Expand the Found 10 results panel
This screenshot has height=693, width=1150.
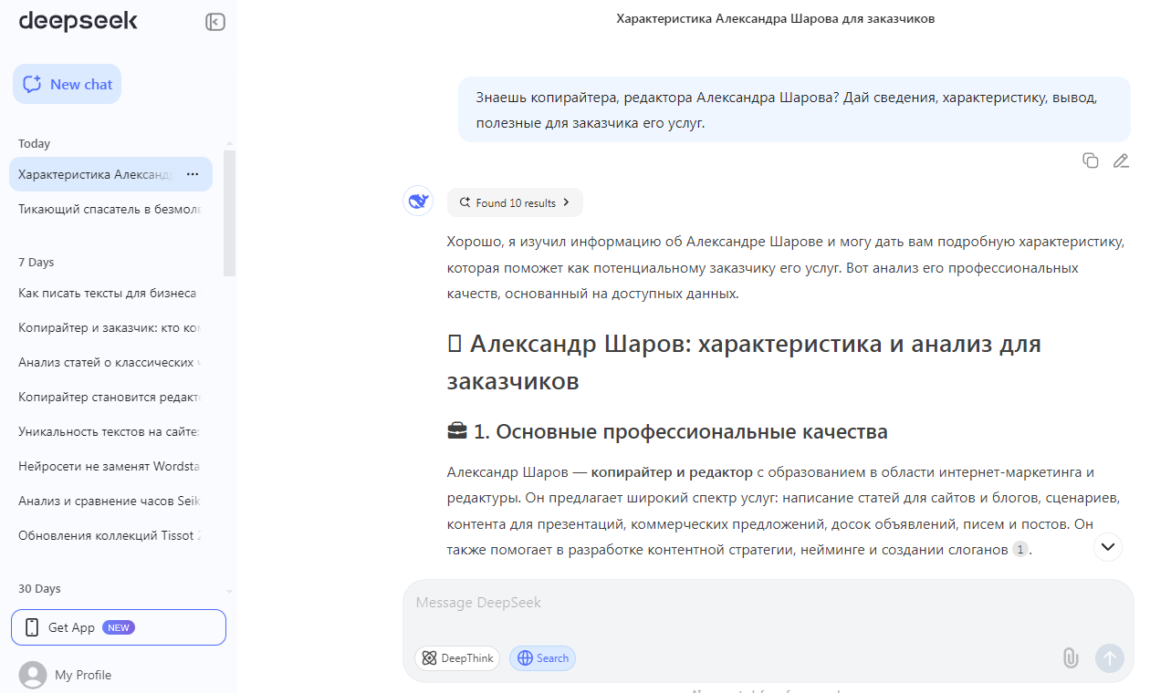515,202
